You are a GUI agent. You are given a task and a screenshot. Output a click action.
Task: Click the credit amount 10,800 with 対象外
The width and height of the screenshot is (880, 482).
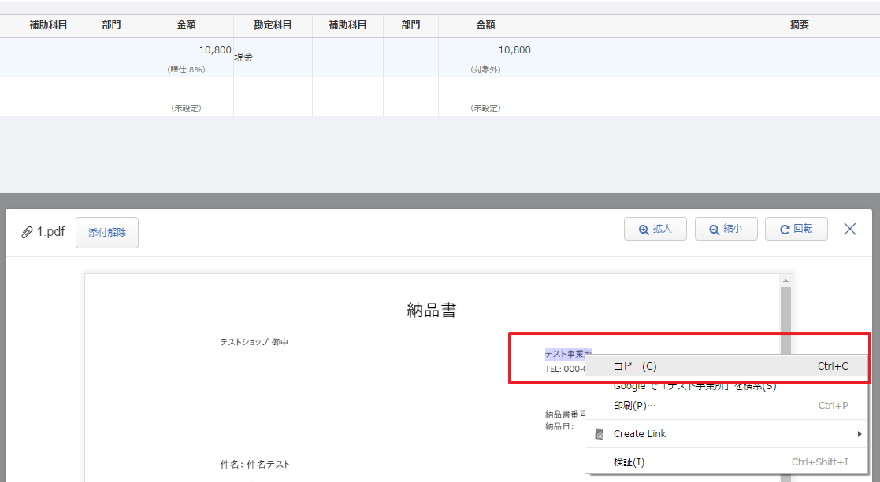point(485,57)
